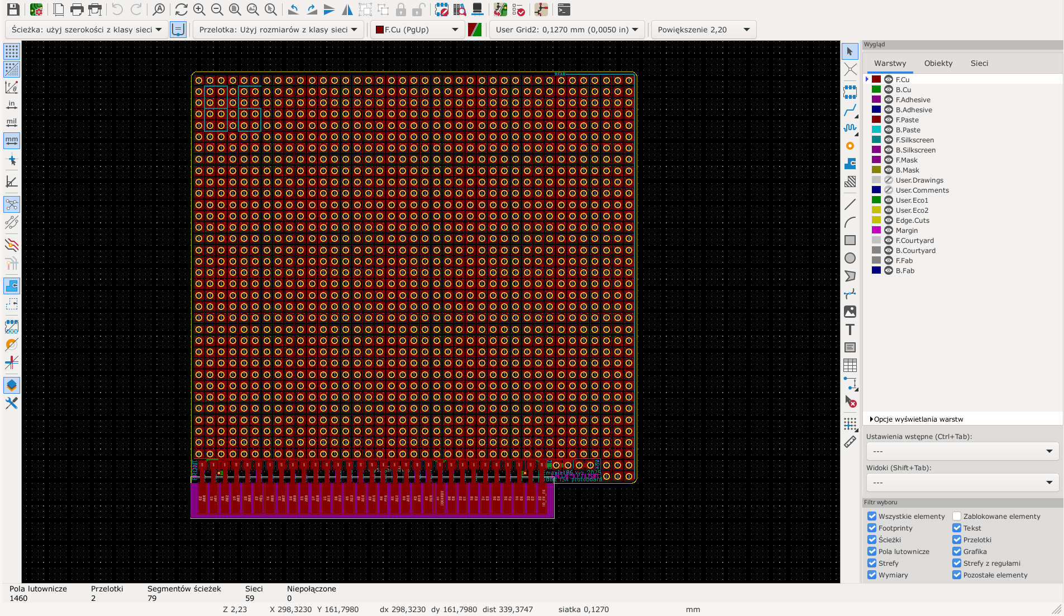Screen dimensions: 1064x616
Task: Expand Opcje wyświetlania warstw section
Action: pos(917,419)
